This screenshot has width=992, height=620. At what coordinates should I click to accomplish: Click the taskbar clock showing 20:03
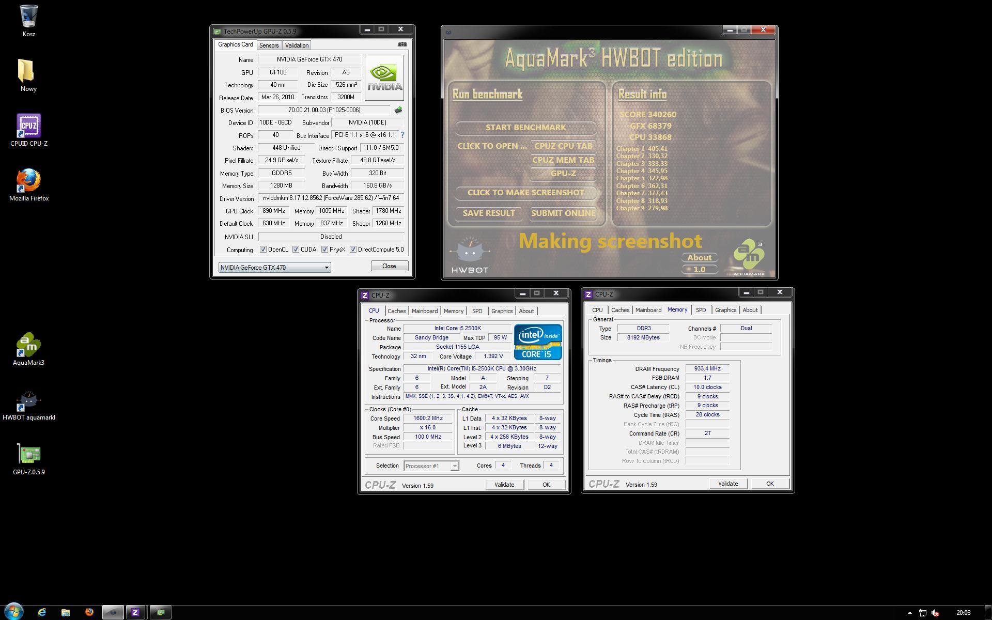(963, 613)
